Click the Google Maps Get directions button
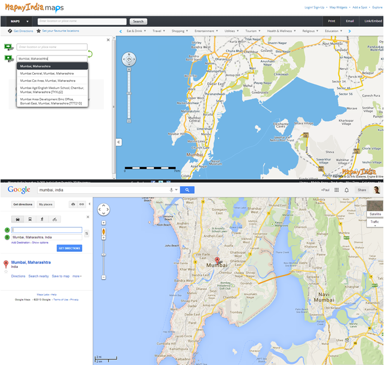This screenshot has height=365, width=385. (23, 204)
